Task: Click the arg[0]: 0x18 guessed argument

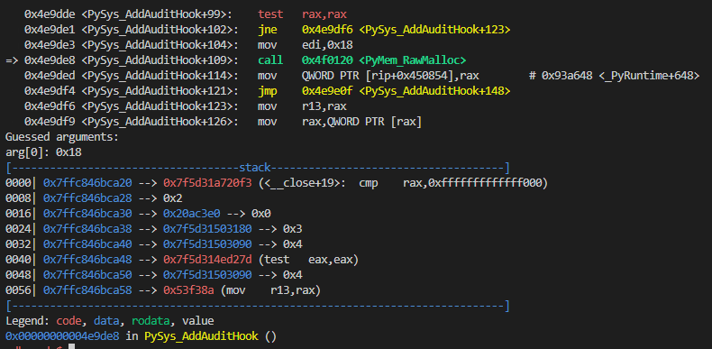Action: (43, 152)
